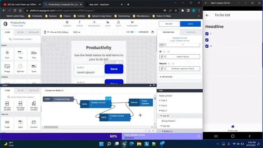Select the Title component
This screenshot has width=263, height=148.
[x=21, y=54]
